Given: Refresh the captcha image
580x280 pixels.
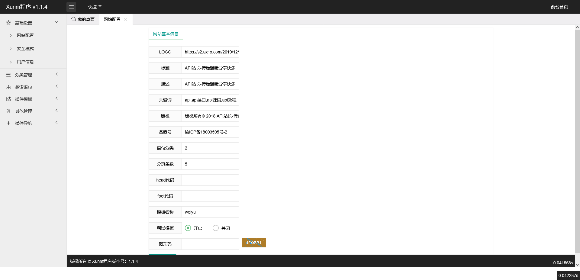Looking at the screenshot, I should [x=254, y=243].
